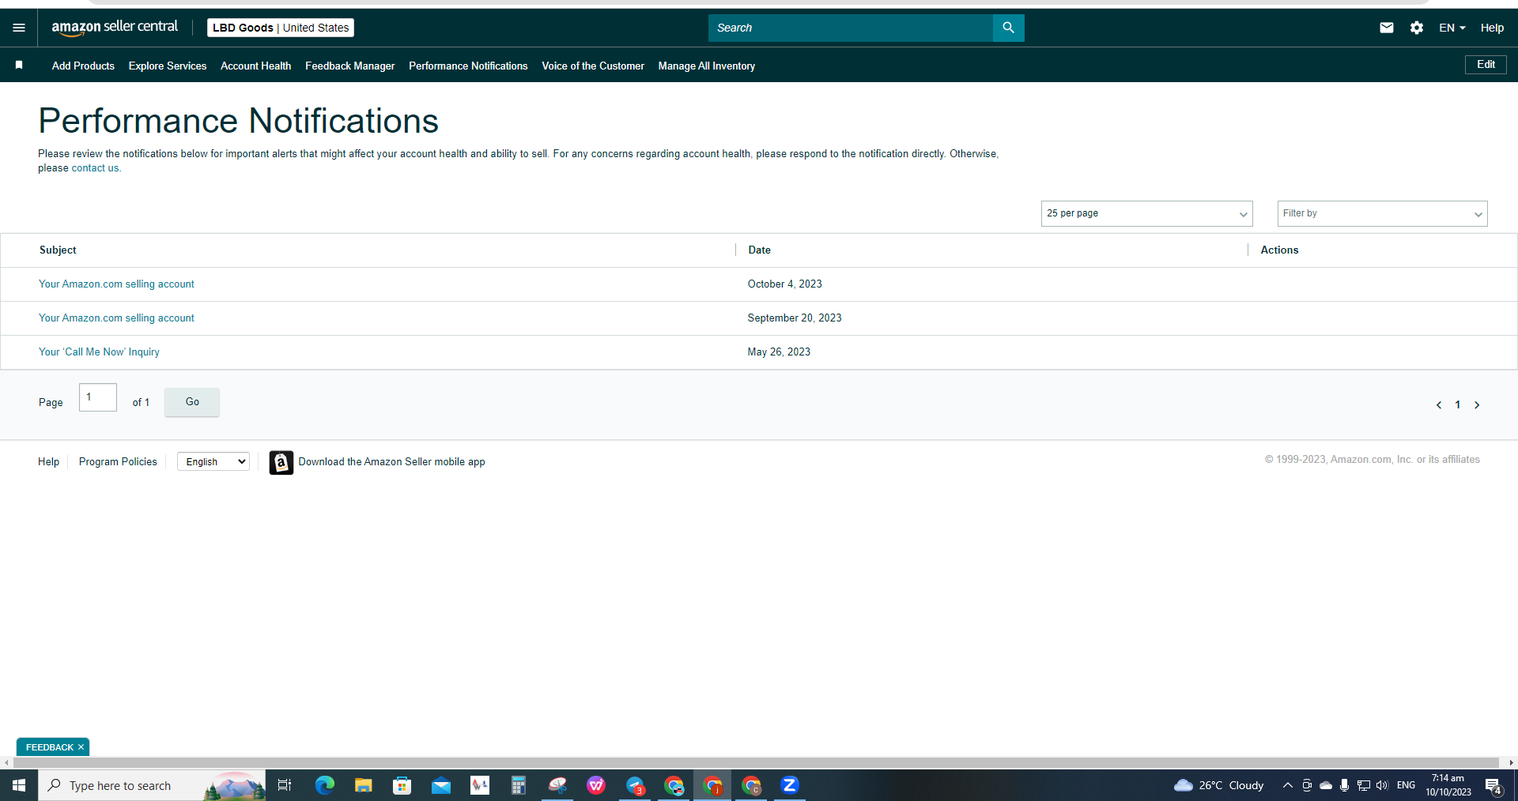Click the page number input field
The image size is (1518, 801).
click(x=98, y=397)
